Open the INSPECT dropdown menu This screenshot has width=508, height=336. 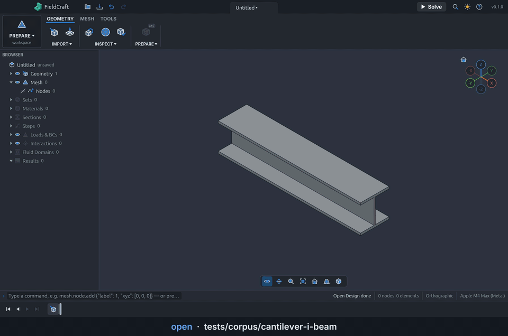(x=105, y=44)
